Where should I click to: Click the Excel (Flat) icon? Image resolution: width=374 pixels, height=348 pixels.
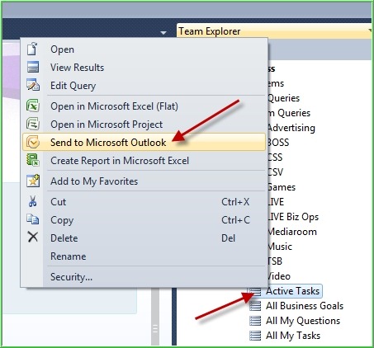point(33,106)
